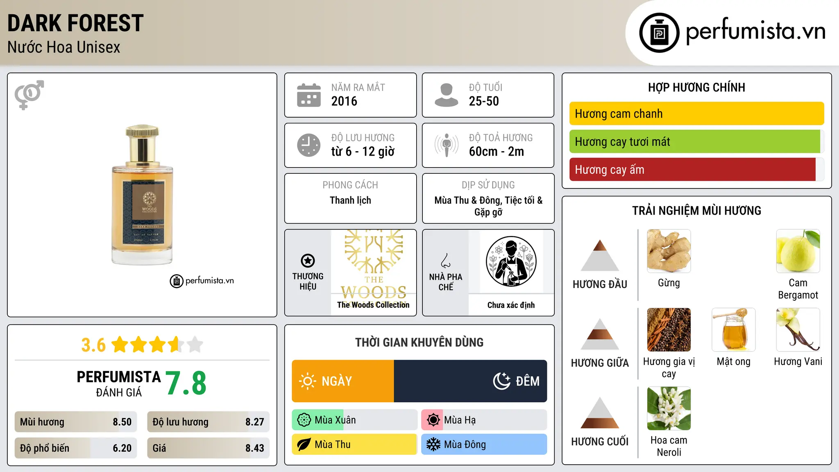Click the 3.6 star rating stars
This screenshot has width=839, height=472.
(157, 345)
